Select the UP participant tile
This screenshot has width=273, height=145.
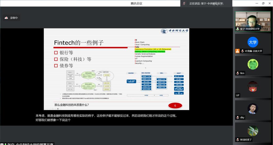(253, 87)
